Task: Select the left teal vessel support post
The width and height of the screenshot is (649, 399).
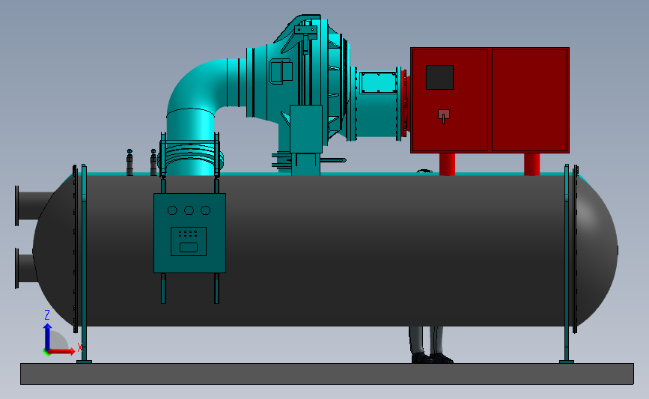Action: point(84,264)
